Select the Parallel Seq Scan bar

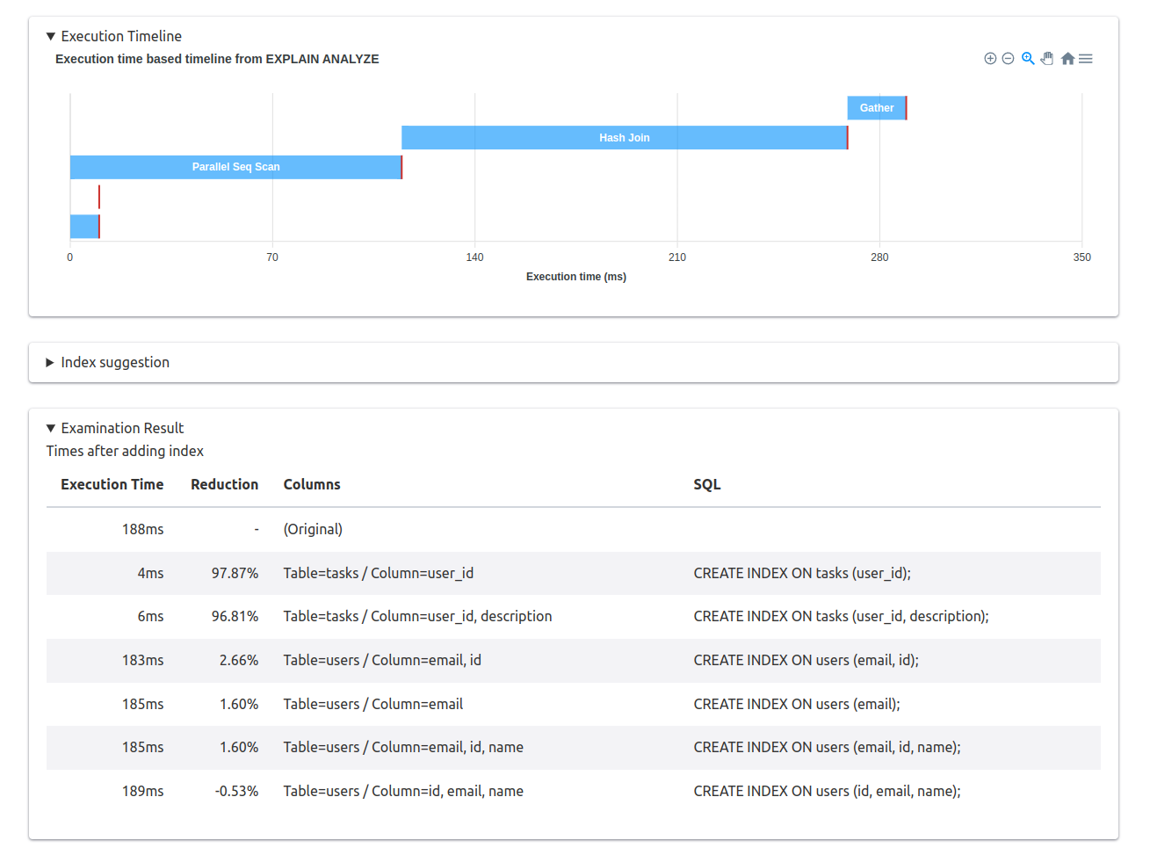coord(236,167)
